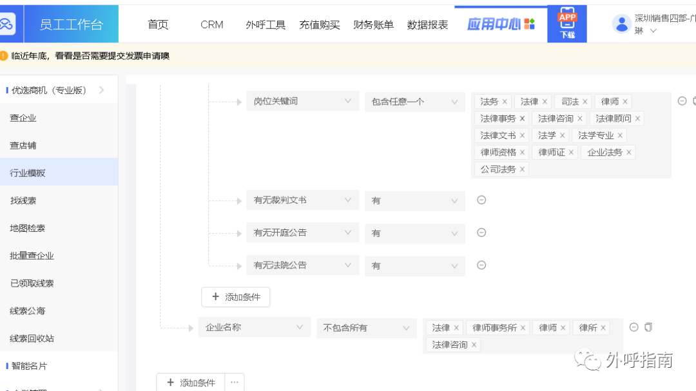This screenshot has height=391, width=696.
Task: Click the user avatar icon
Action: coord(621,24)
